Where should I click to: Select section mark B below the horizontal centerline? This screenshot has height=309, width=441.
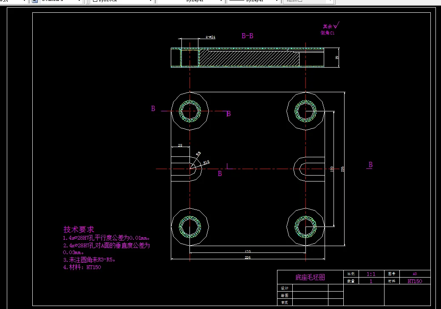coord(220,174)
